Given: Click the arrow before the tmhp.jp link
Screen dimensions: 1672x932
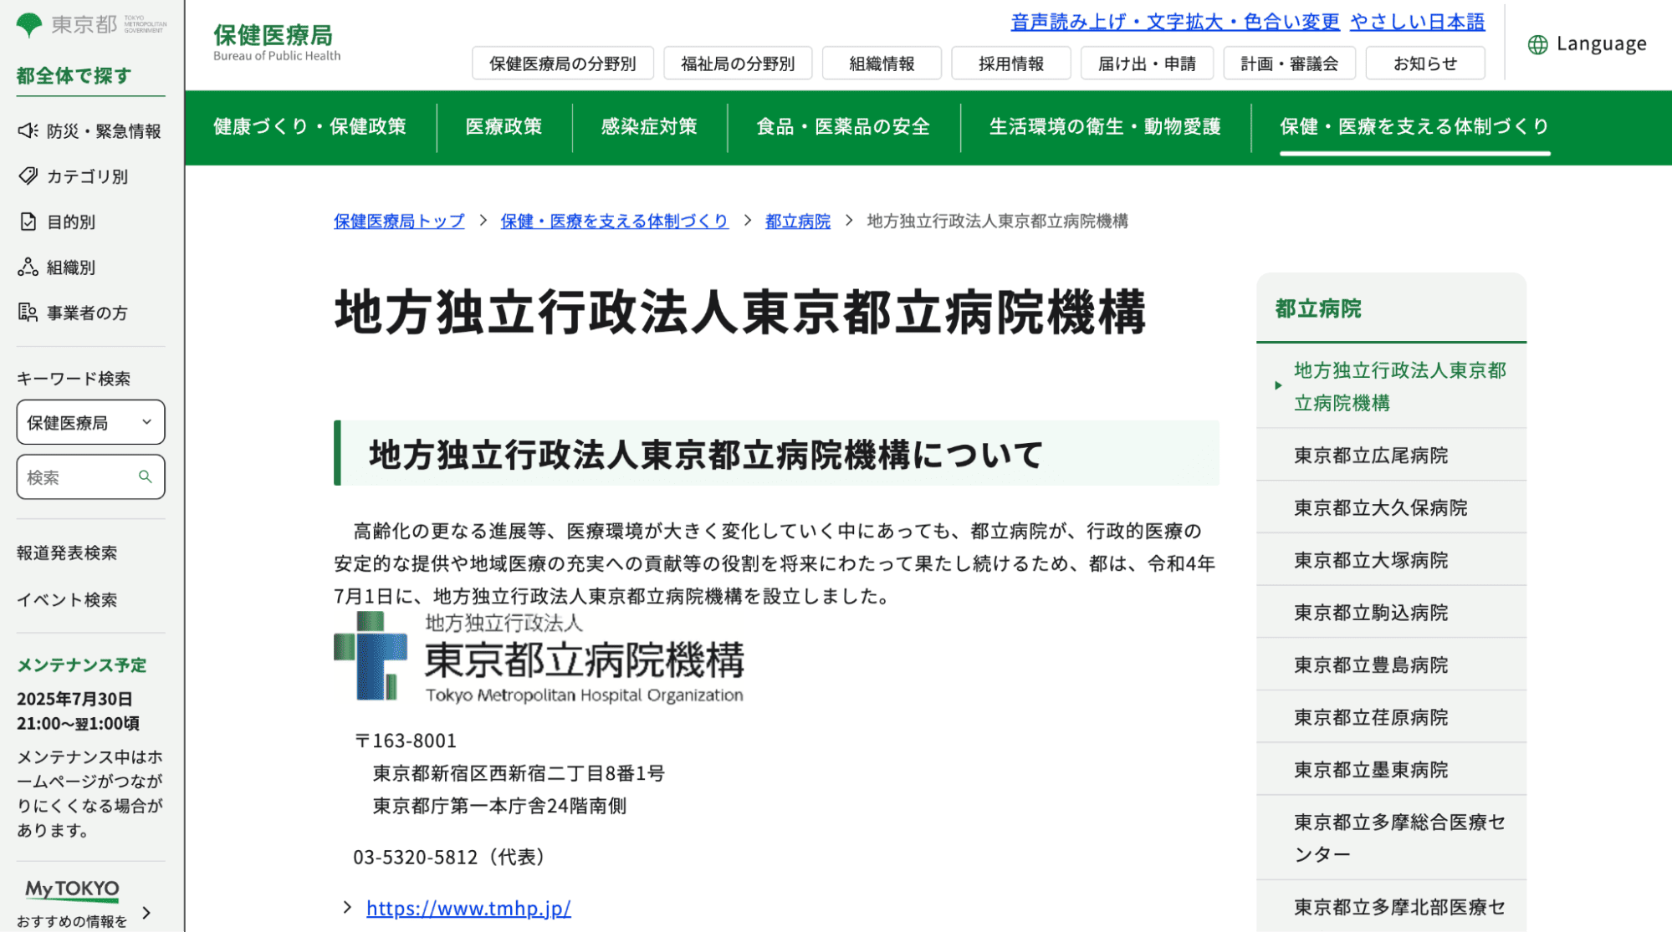Looking at the screenshot, I should 348,907.
